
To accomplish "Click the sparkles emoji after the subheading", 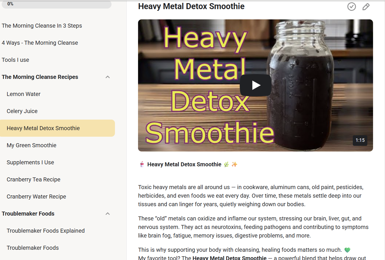I will click(x=234, y=164).
